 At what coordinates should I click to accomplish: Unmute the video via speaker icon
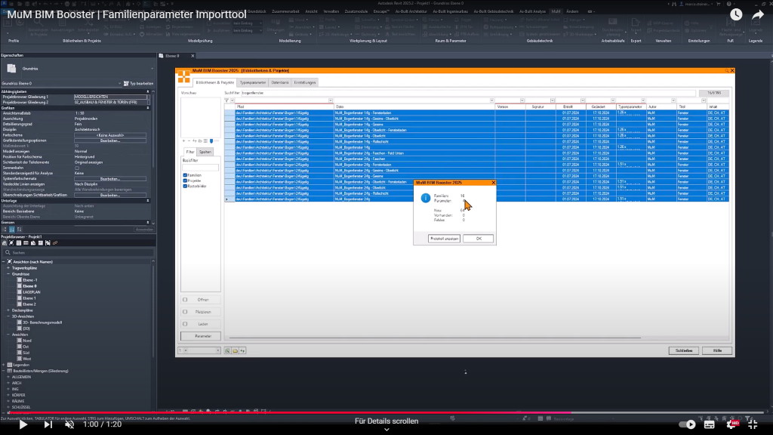tap(69, 424)
